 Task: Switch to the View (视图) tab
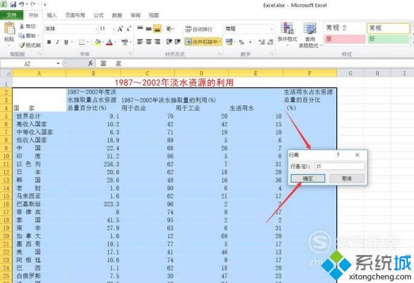(154, 15)
